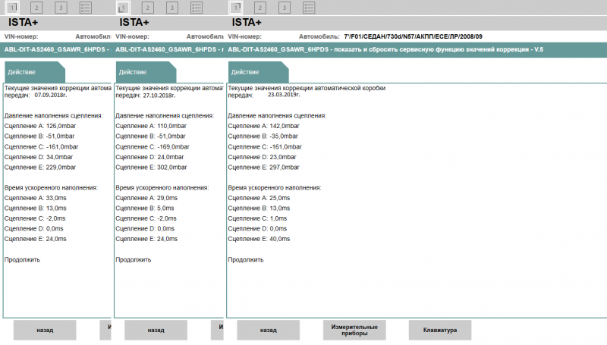Click Продолжить in middle window
The width and height of the screenshot is (607, 345).
(x=134, y=259)
